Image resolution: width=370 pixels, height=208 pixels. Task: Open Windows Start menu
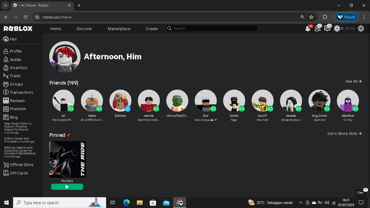coord(7,203)
